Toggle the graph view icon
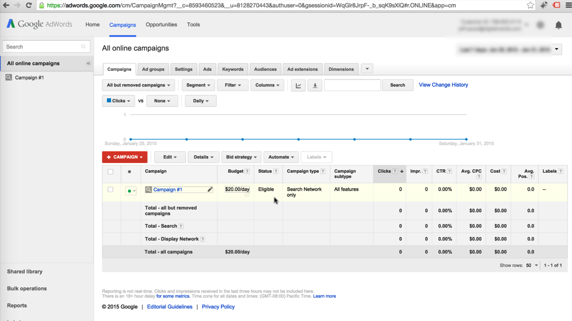This screenshot has height=321, width=572. (x=299, y=85)
